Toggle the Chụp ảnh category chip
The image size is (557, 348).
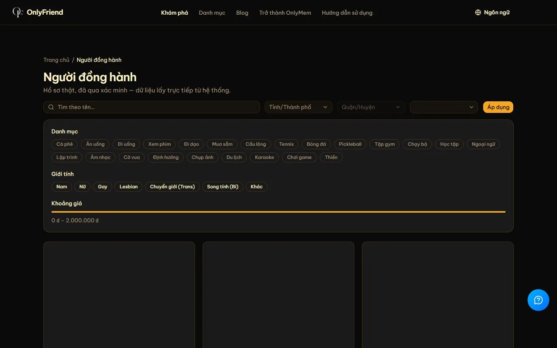pyautogui.click(x=202, y=157)
